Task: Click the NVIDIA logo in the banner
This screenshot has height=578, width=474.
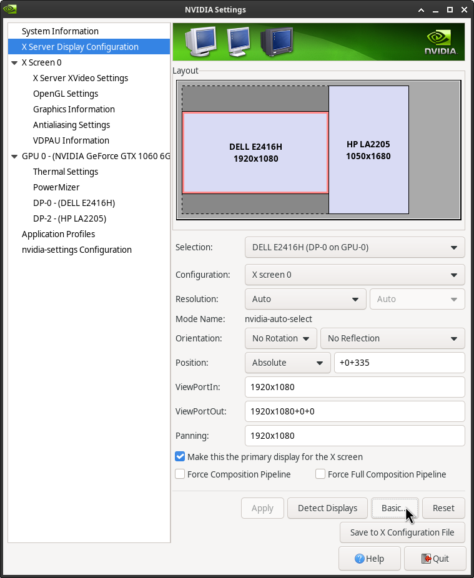Action: coord(440,42)
